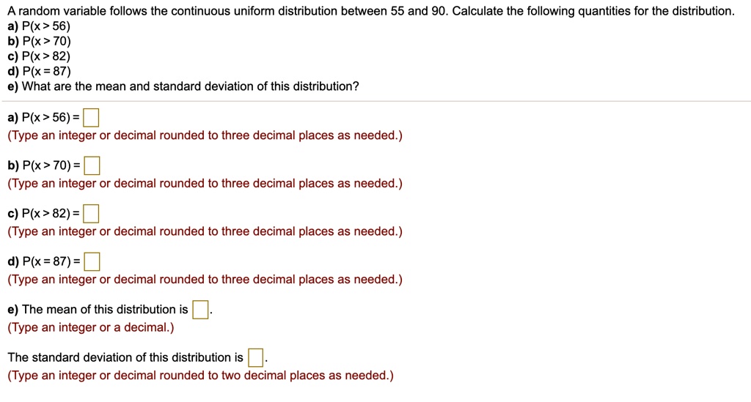Click the P(x = 87) answer input box
751x402 pixels.
pyautogui.click(x=92, y=261)
